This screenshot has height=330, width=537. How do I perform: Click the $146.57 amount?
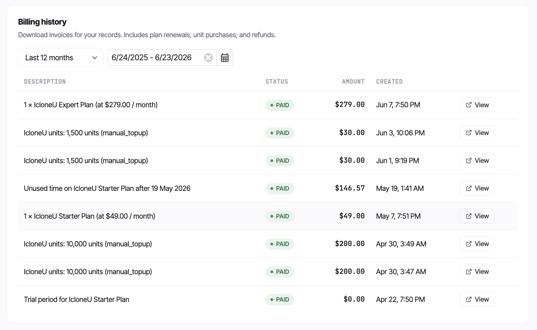pos(350,188)
